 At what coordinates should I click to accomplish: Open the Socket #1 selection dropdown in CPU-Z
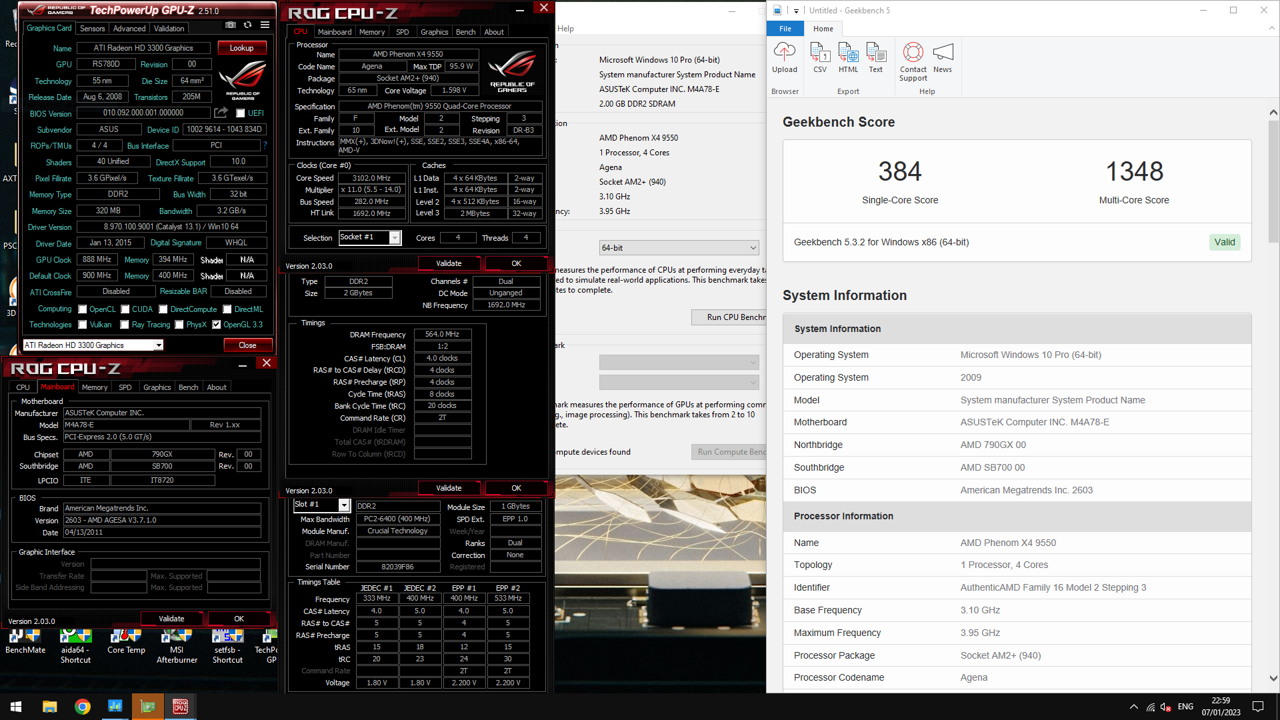(370, 237)
